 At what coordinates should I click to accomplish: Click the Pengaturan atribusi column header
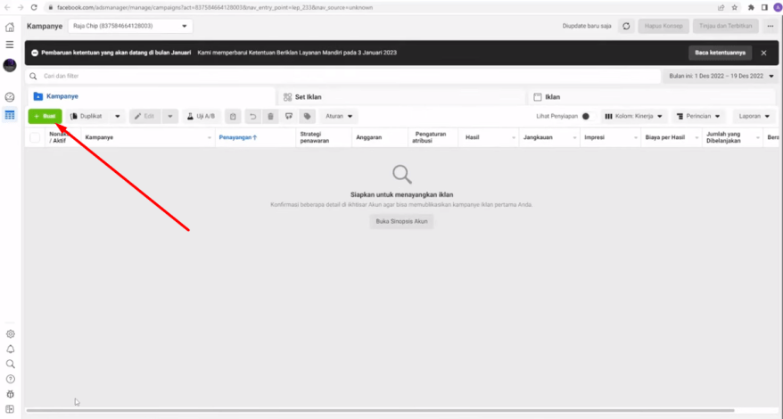point(431,137)
